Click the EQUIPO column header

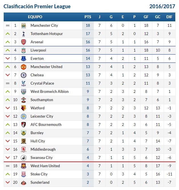tap(35, 17)
